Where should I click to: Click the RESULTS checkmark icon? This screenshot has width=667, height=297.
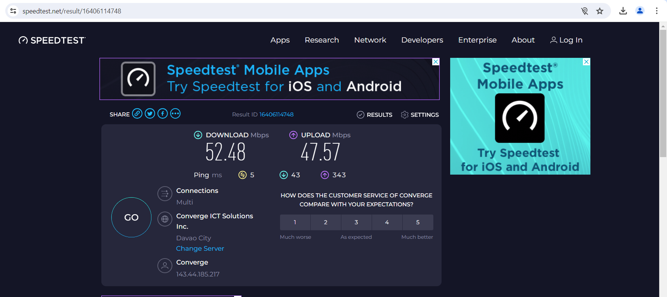(x=360, y=115)
